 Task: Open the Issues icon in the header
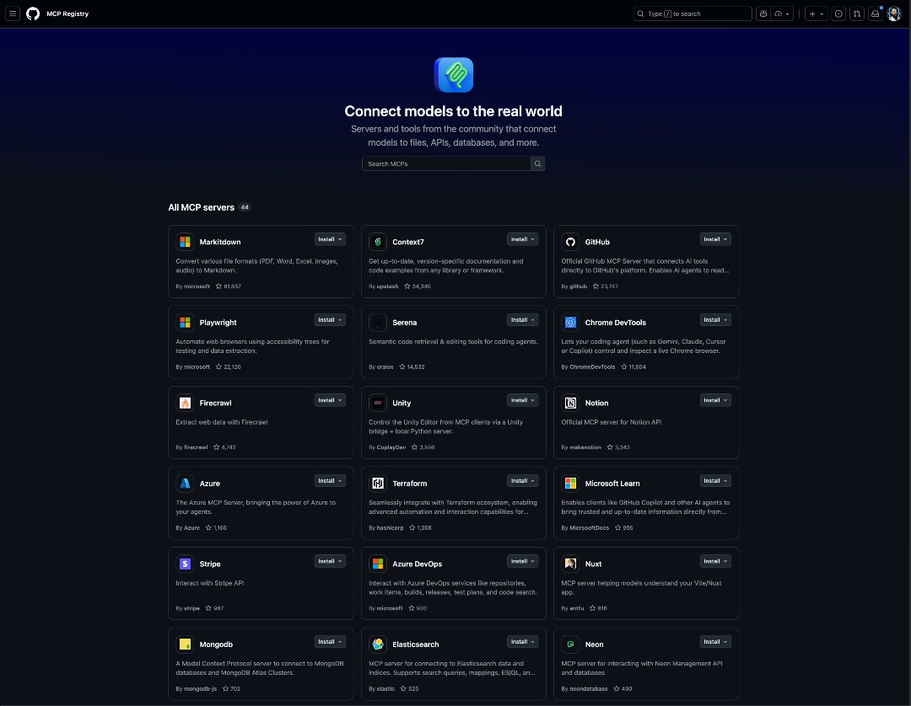(x=838, y=13)
